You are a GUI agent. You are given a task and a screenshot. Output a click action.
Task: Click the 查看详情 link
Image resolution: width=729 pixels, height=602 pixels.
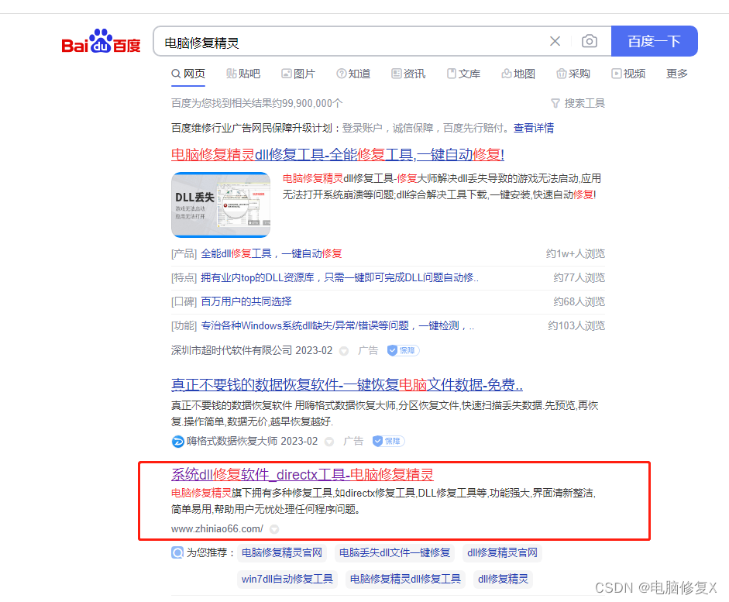[533, 128]
